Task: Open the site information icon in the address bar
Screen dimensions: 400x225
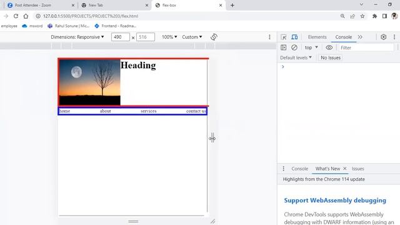Action: [38, 16]
